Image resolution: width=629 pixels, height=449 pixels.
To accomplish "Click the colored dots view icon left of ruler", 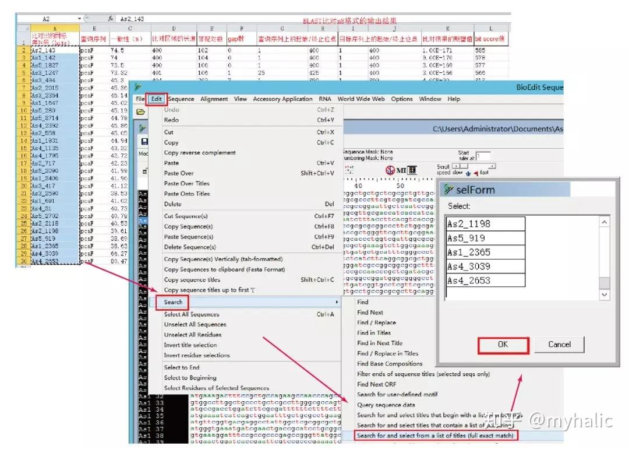I will pyautogui.click(x=349, y=170).
